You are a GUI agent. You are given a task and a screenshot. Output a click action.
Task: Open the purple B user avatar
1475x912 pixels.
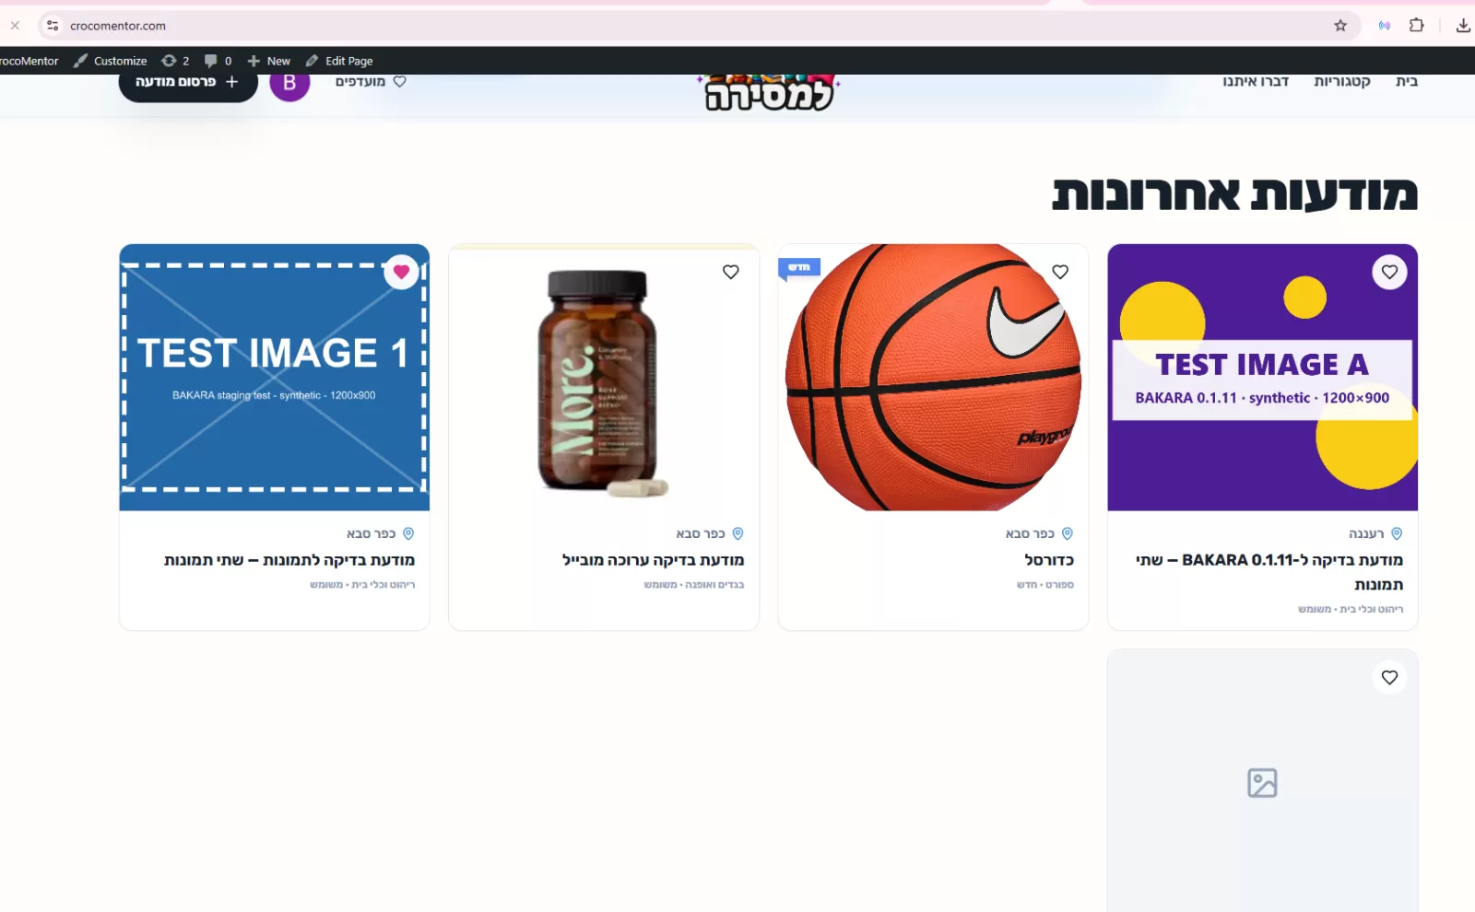pos(289,83)
